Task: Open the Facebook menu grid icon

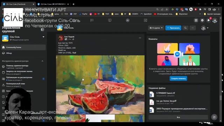Action: point(196,20)
